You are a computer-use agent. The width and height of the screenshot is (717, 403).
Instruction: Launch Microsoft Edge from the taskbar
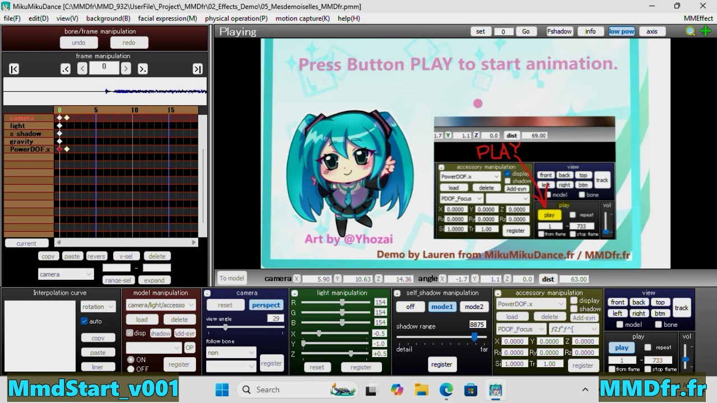tap(446, 390)
